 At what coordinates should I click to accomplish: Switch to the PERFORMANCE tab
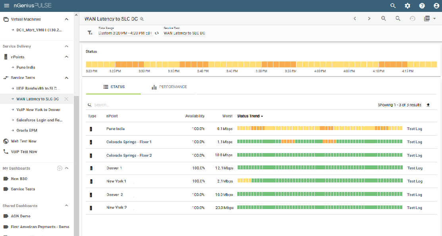coord(169,87)
